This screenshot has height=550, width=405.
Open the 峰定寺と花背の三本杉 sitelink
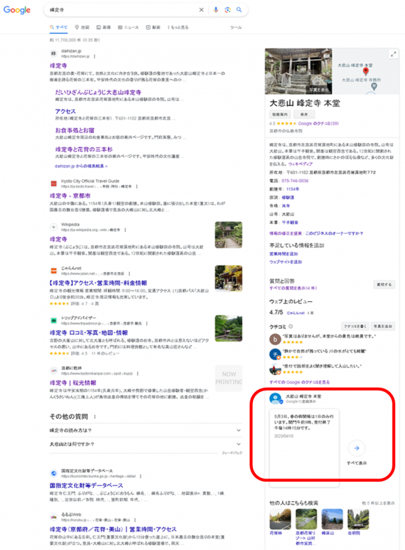[84, 149]
